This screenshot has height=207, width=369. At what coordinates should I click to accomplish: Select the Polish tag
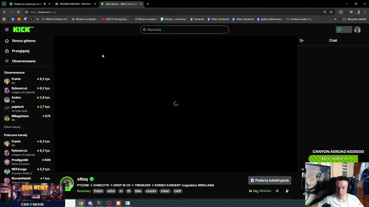[x=98, y=191]
